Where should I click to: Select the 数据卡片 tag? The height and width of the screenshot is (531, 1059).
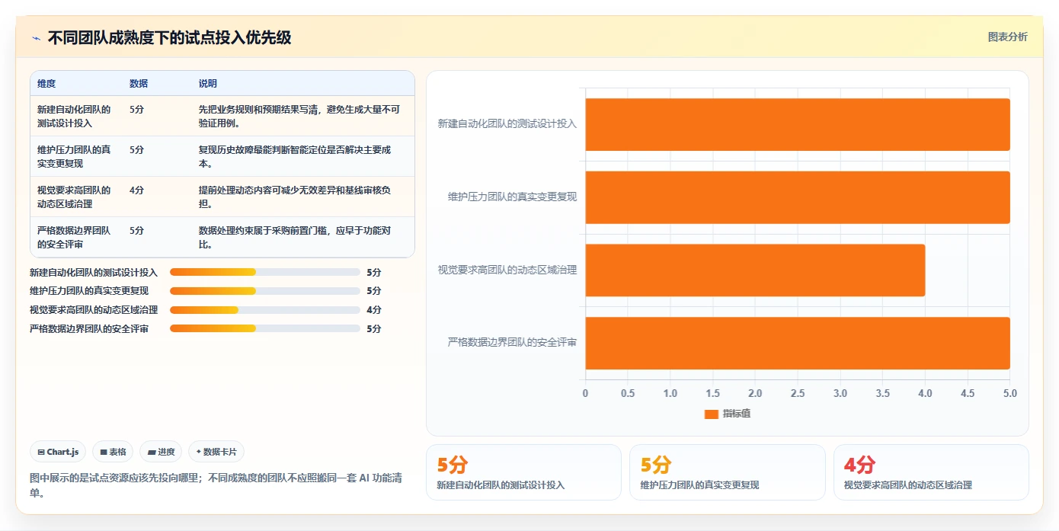tap(216, 452)
